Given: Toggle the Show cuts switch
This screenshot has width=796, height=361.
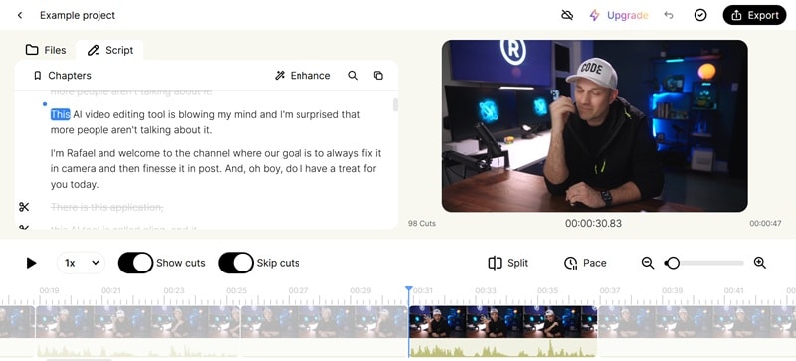Looking at the screenshot, I should pos(136,263).
